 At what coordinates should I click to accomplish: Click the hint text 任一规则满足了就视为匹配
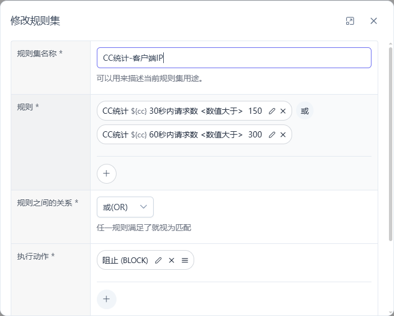point(144,228)
